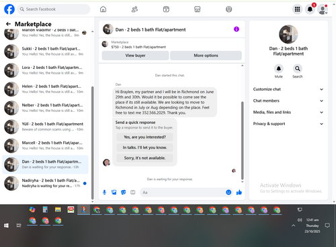Click the Marketplace heading in the sidebar
336x247 pixels.
(x=33, y=24)
